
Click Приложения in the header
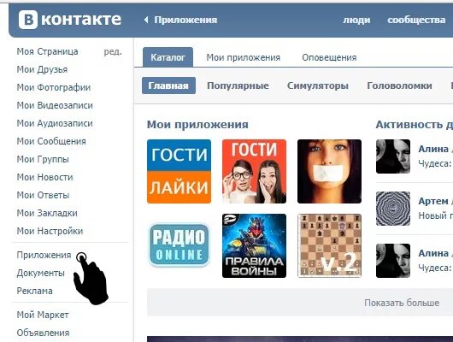185,20
